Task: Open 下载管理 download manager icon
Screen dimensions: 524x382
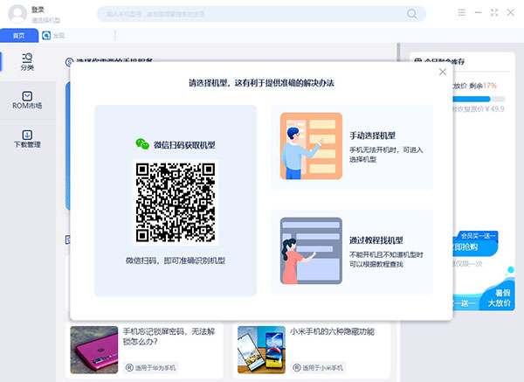Action: point(27,139)
